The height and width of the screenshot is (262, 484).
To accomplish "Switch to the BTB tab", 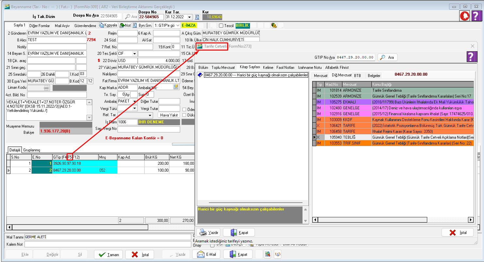I will pos(358,75).
